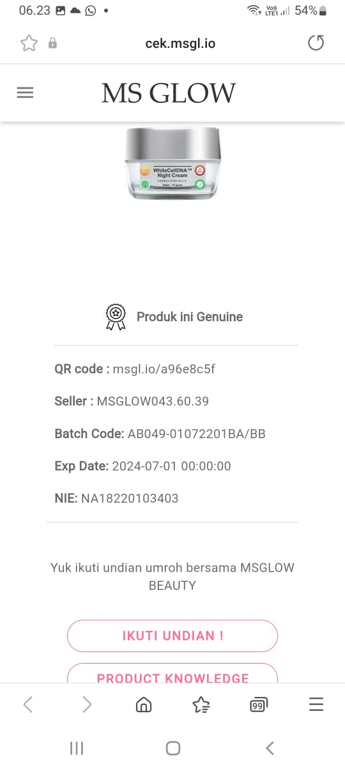Open the hamburger menu beside MS GLOW
This screenshot has width=345, height=769.
pyautogui.click(x=25, y=93)
